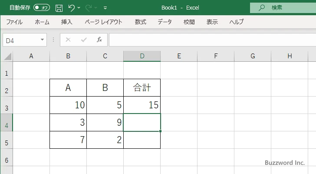Select column F header
This screenshot has width=316, height=174.
[216, 56]
